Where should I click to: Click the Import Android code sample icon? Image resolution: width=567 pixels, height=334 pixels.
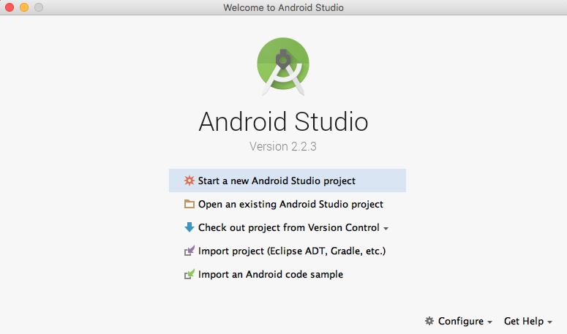click(x=189, y=275)
